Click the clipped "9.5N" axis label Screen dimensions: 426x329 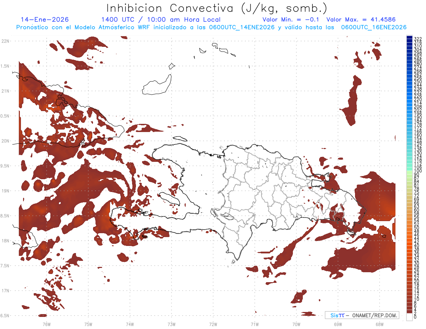tap(5, 166)
